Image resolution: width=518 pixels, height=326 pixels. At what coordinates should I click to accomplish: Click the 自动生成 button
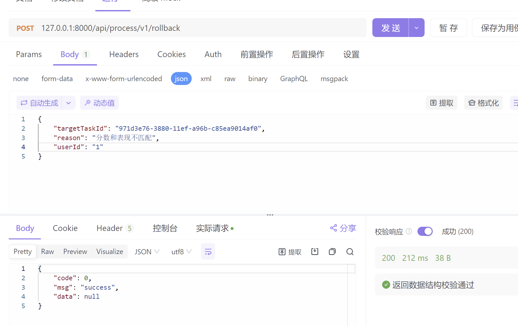(x=39, y=103)
